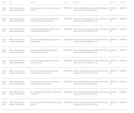Screen dimensions: 134x113
Task: Select beneficiary at agency for control of aids
Action: pos(46,9)
